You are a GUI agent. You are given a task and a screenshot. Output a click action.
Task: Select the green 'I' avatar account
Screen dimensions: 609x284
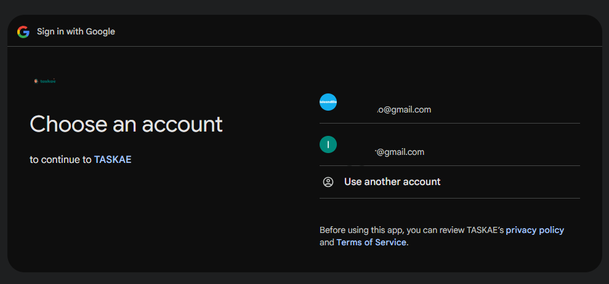pos(450,144)
